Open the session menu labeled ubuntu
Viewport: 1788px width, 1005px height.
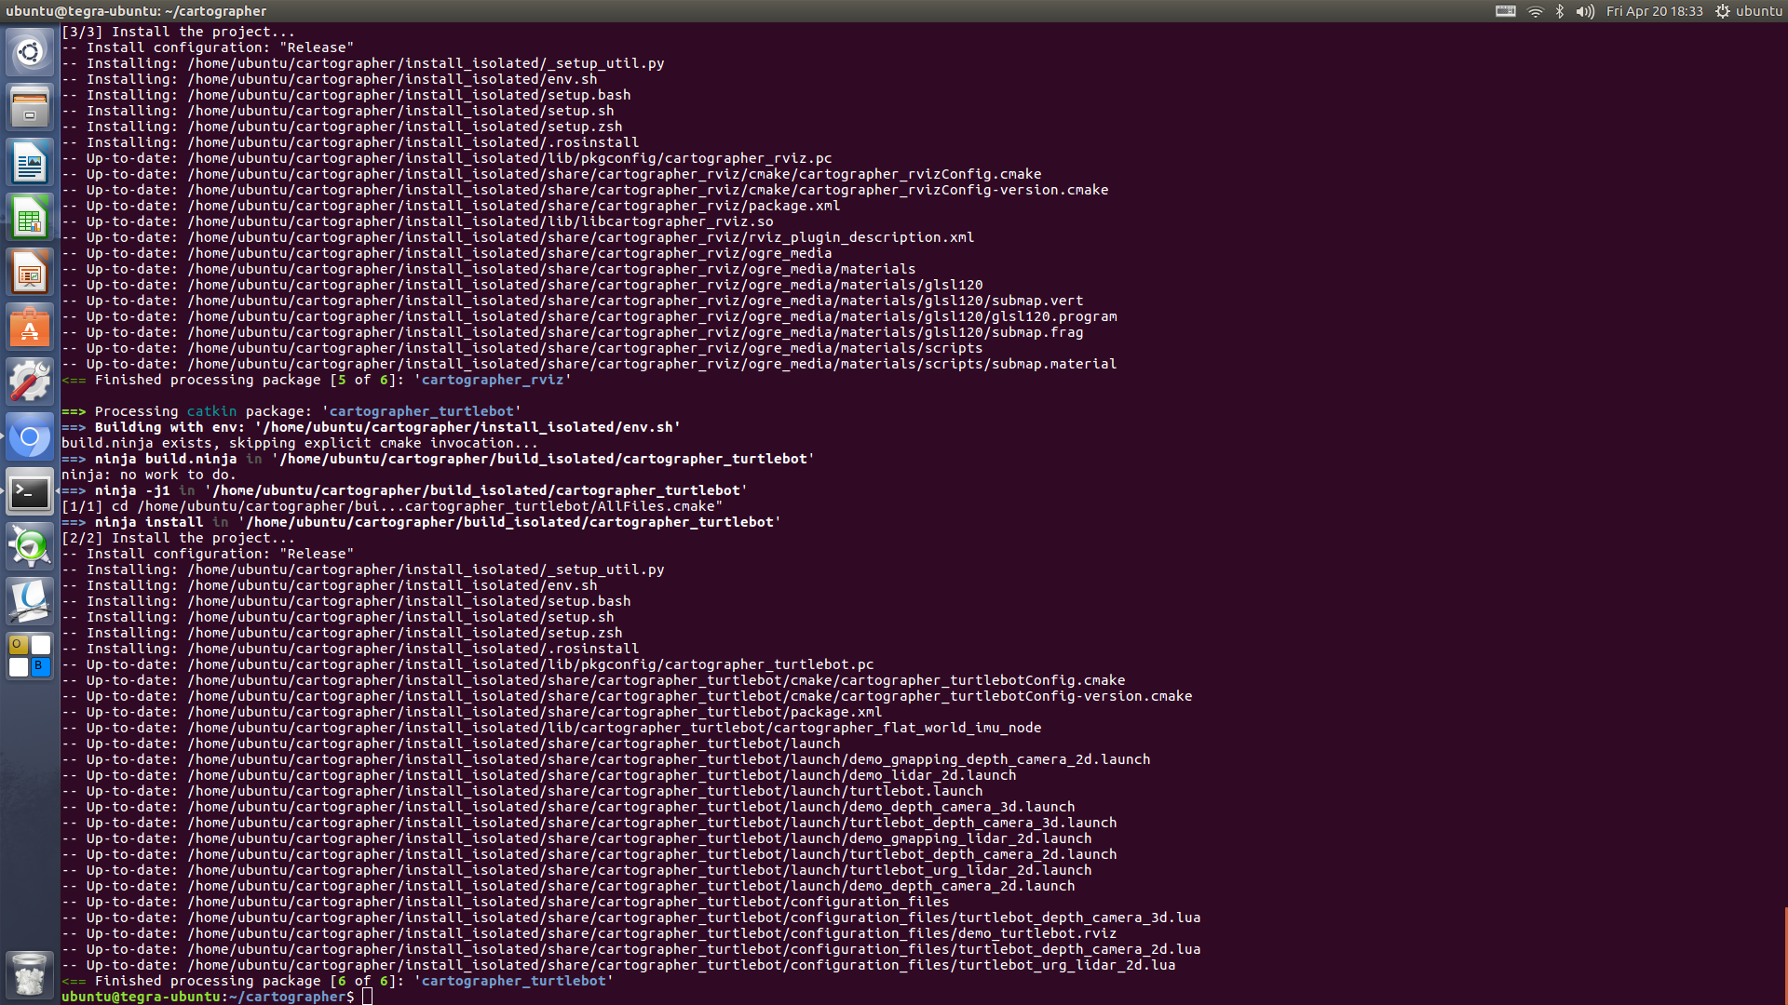click(x=1748, y=11)
